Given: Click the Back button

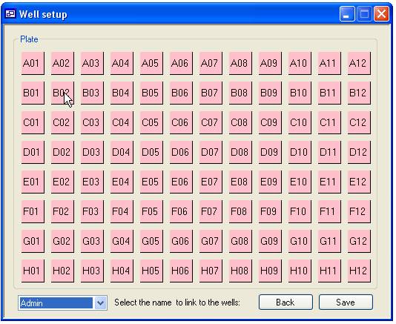Looking at the screenshot, I should (286, 302).
